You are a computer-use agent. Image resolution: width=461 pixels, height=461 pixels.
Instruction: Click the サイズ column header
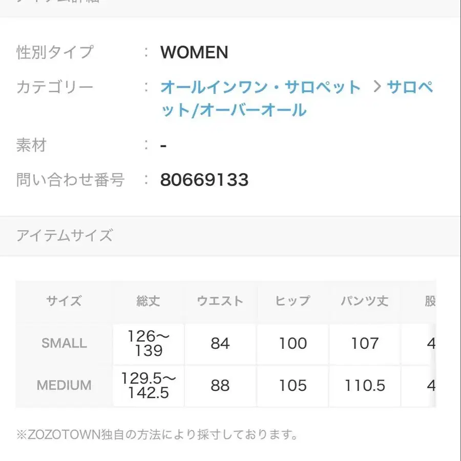64,301
